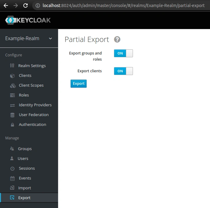The height and width of the screenshot is (208, 210).
Task: Click the 'Export clients' label
Action: (x=90, y=71)
